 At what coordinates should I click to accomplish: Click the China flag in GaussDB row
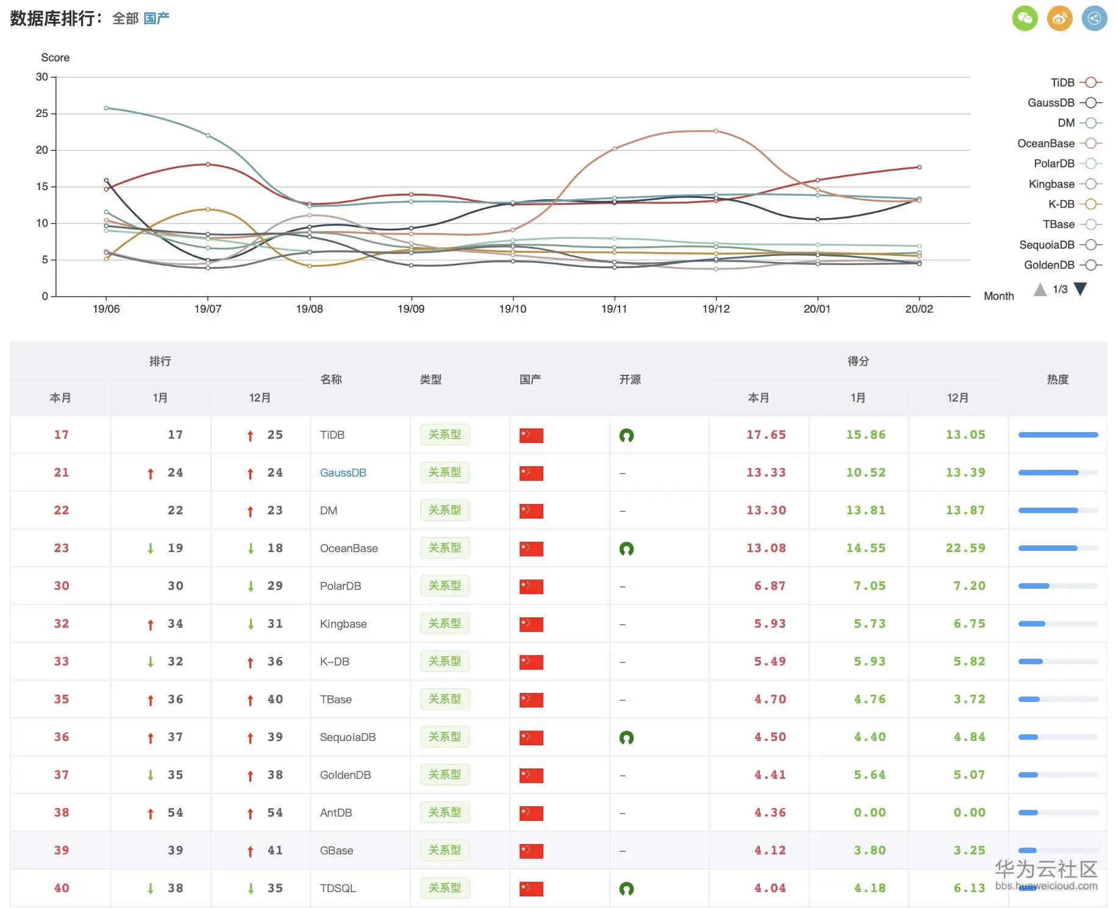(x=531, y=473)
